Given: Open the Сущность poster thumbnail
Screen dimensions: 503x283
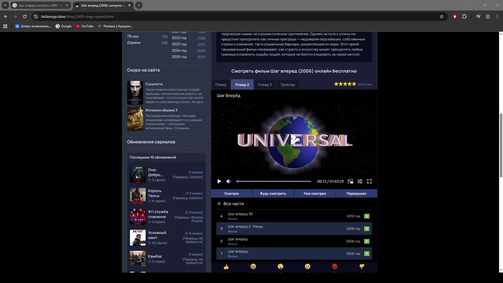Looking at the screenshot, I should [x=135, y=93].
